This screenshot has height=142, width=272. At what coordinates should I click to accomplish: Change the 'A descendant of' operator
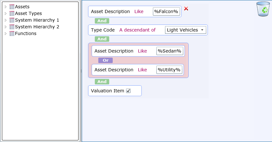pyautogui.click(x=137, y=30)
